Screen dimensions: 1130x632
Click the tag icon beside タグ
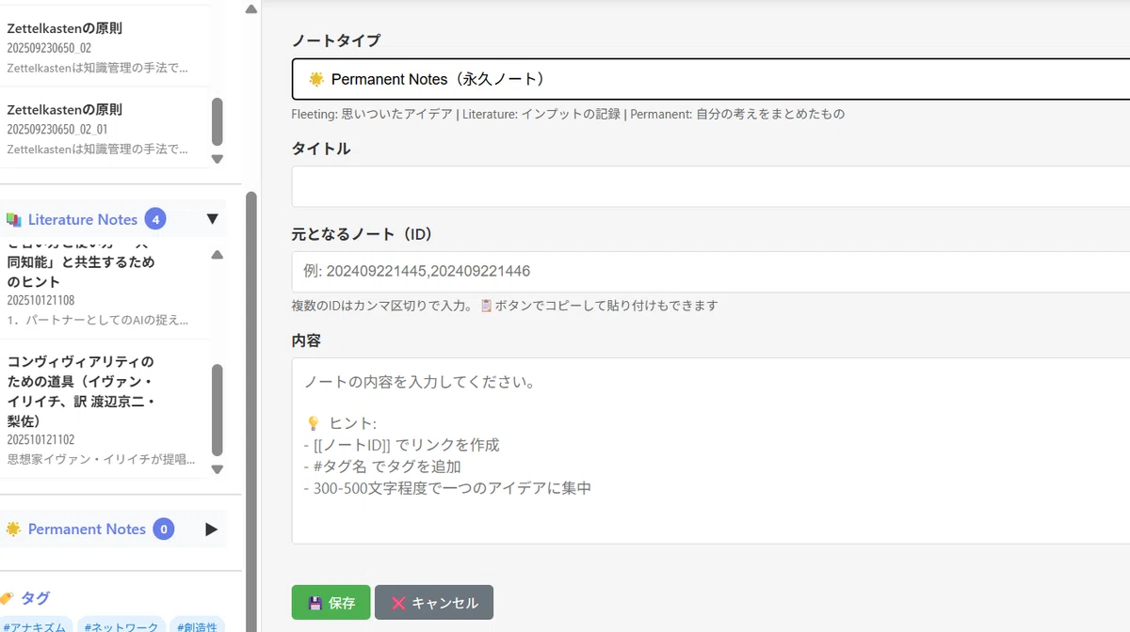click(x=8, y=598)
